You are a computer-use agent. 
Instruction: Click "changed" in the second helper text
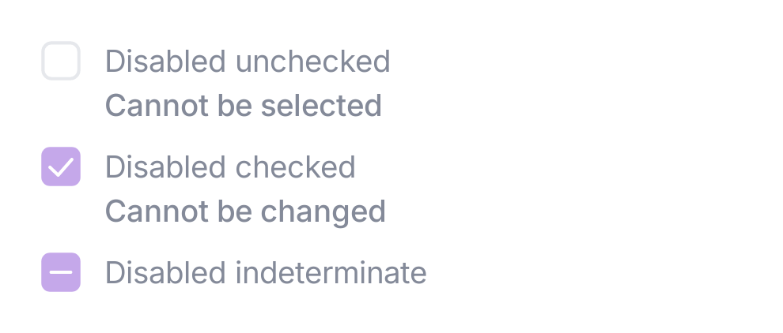coord(323,211)
